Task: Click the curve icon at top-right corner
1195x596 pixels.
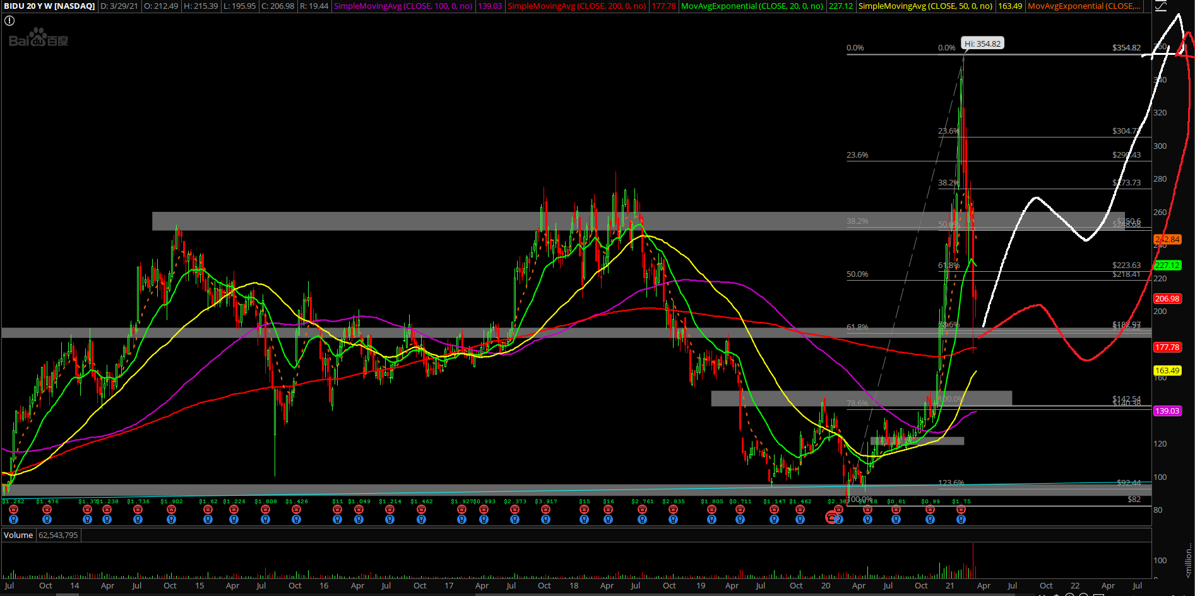Action: point(1160,6)
